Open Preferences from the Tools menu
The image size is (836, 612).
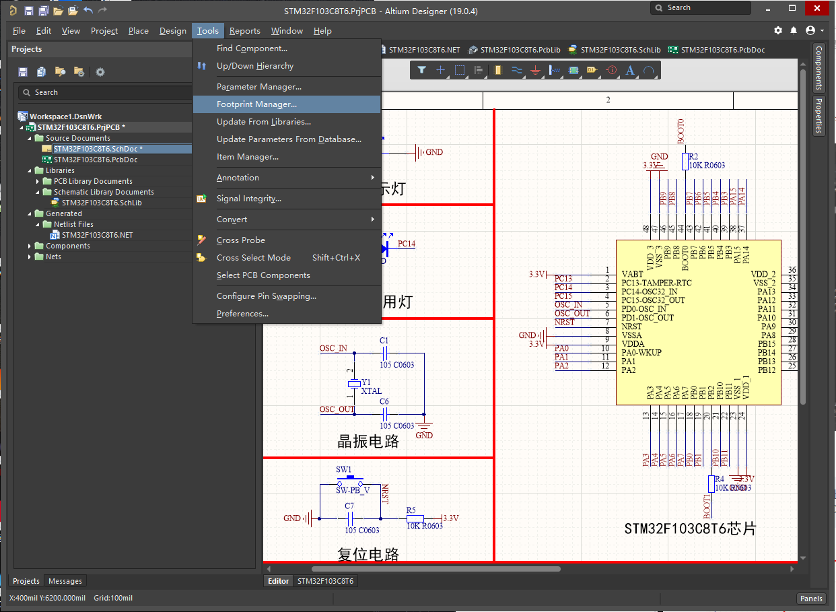287,314
